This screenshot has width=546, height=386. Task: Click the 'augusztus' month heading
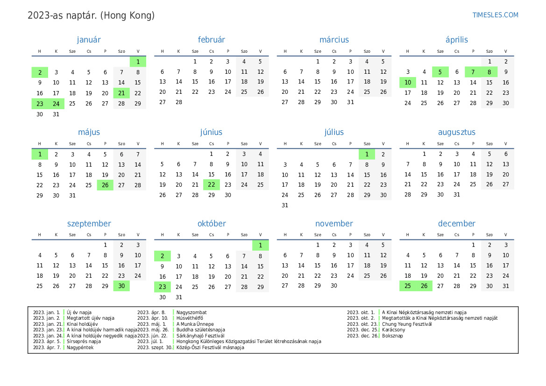[456, 132]
